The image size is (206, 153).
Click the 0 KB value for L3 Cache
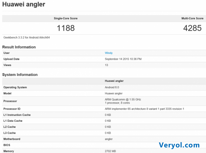point(108,133)
